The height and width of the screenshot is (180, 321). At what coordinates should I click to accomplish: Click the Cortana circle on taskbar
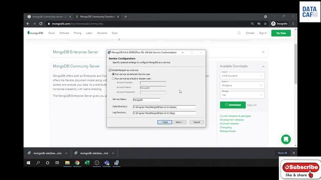48,162
